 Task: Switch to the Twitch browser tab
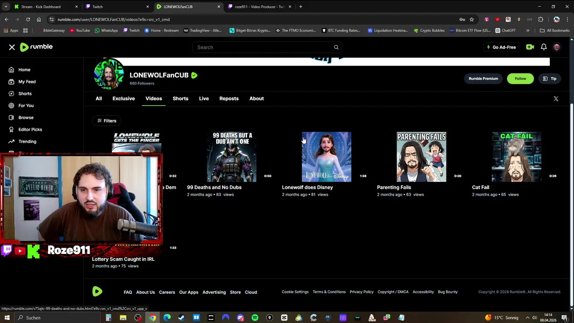pyautogui.click(x=117, y=7)
